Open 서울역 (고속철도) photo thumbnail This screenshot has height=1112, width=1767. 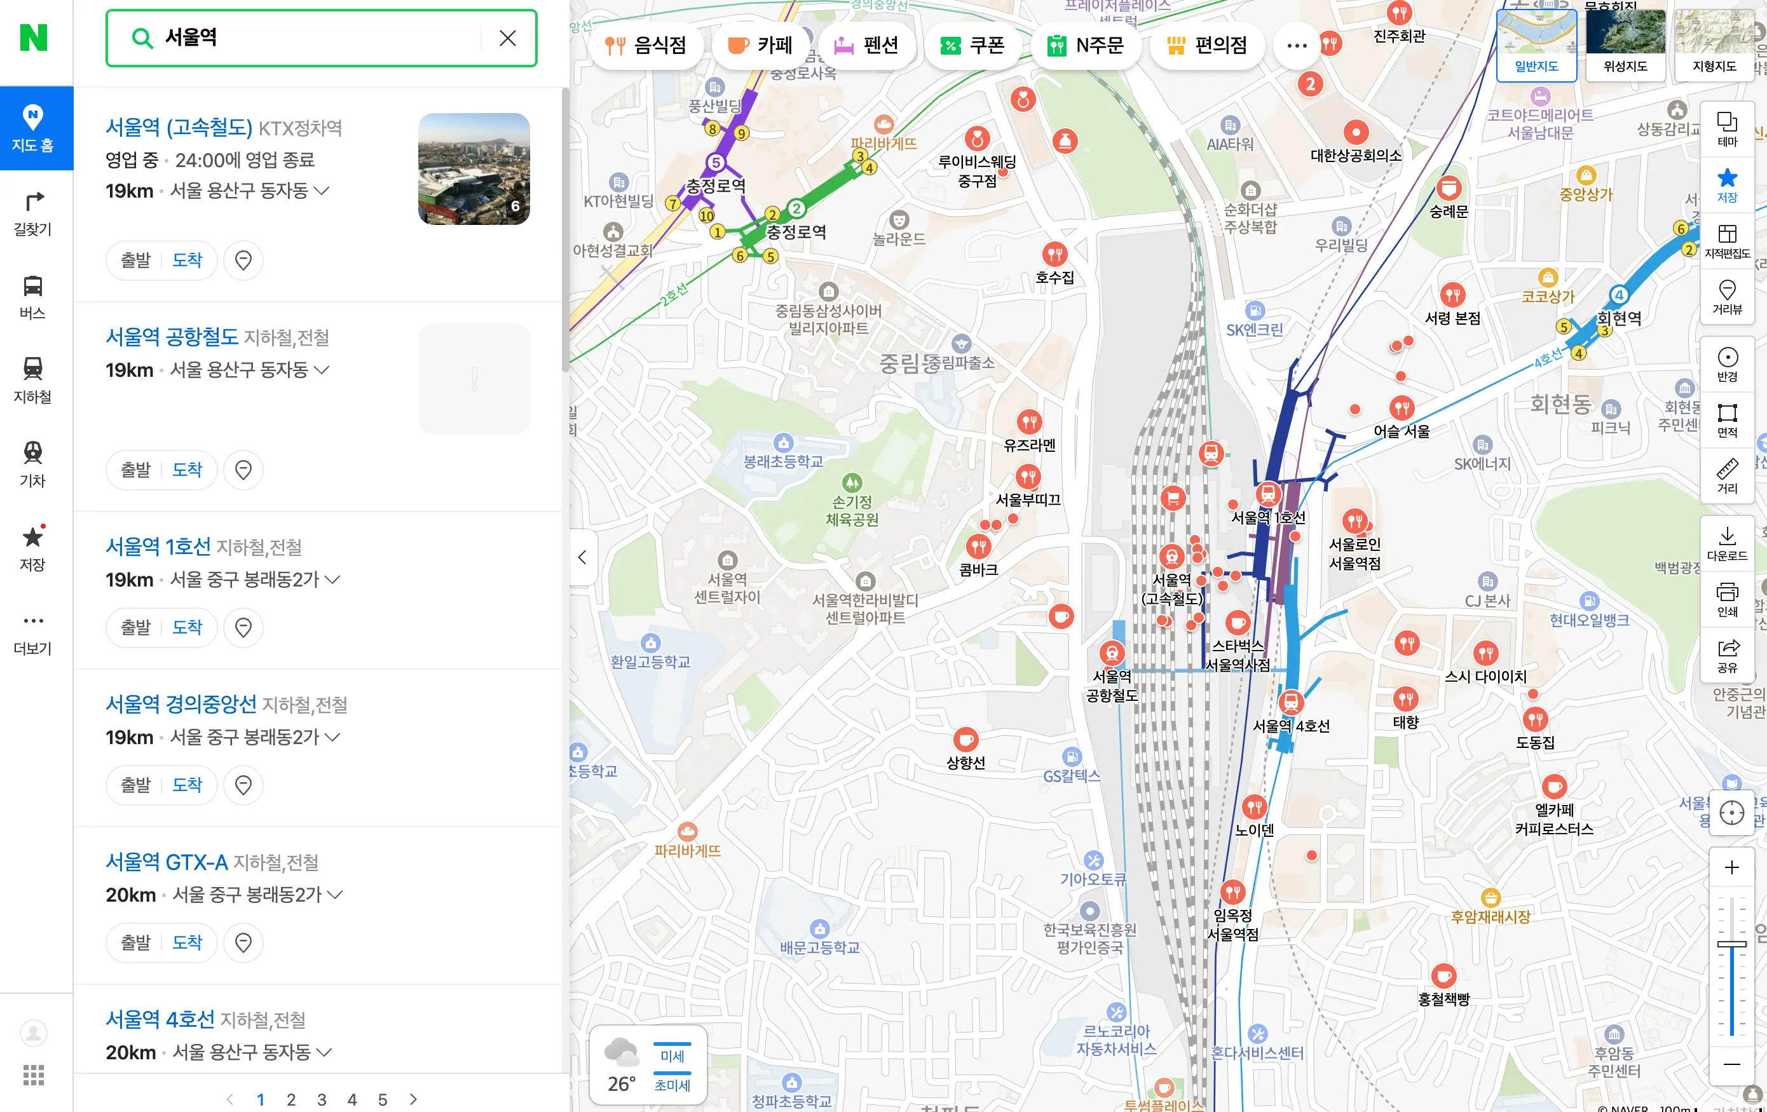(x=474, y=169)
